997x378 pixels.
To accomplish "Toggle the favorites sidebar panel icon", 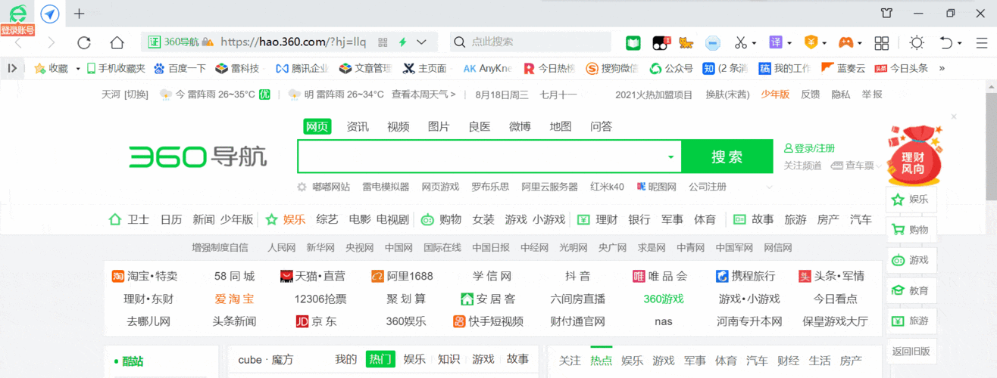I will tap(12, 68).
